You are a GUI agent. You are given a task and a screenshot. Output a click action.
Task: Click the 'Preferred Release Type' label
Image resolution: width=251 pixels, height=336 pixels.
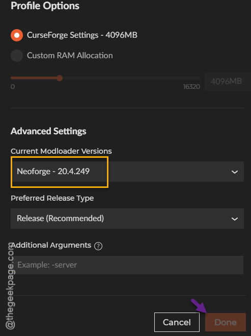point(52,198)
